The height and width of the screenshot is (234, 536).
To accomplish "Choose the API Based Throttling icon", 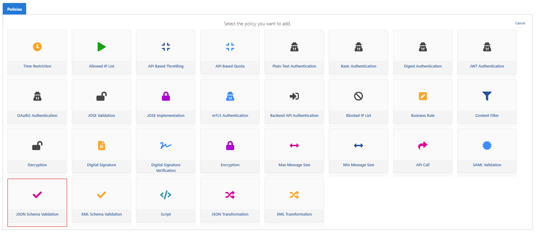I will [x=166, y=47].
